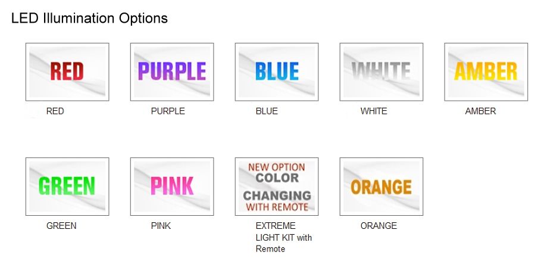Click the ORANGE caption label
The width and height of the screenshot is (560, 270).
[x=378, y=226]
